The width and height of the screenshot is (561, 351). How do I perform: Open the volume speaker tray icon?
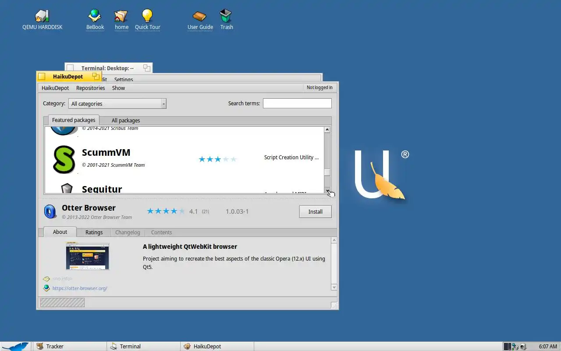(523, 347)
